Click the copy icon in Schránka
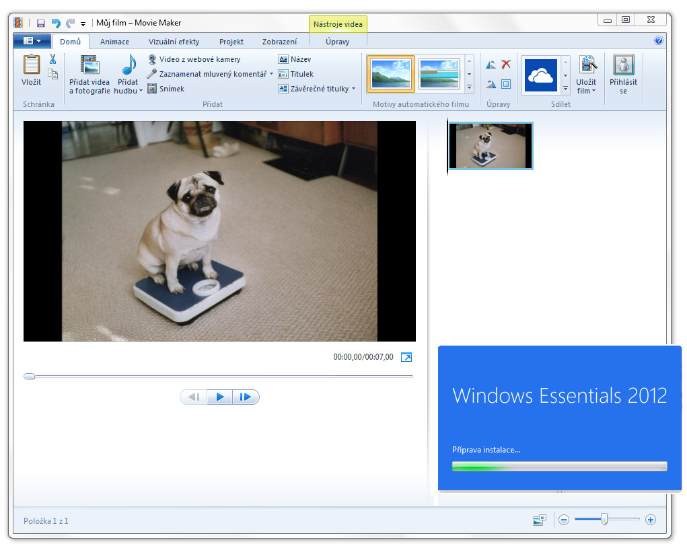687x550 pixels. tap(53, 74)
